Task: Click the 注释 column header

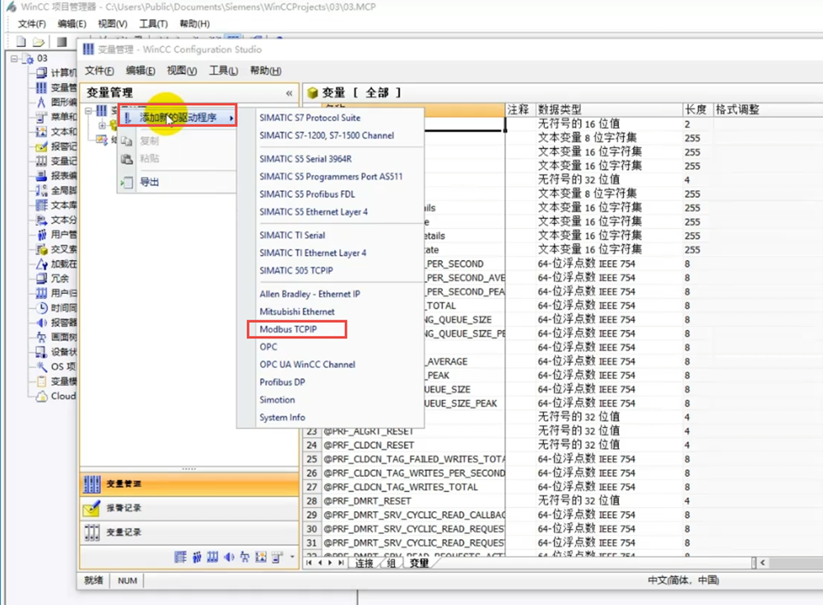Action: tap(519, 109)
